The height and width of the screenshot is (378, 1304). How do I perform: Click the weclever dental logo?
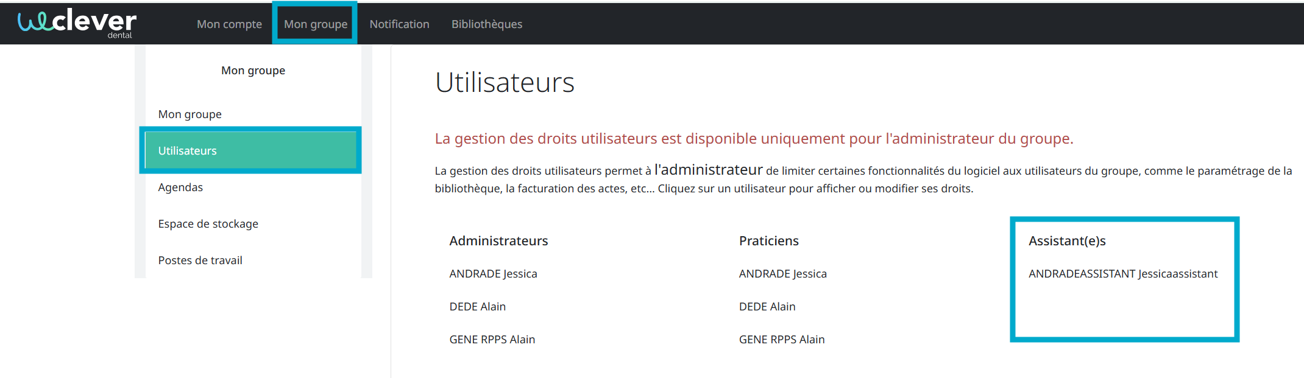tap(77, 23)
